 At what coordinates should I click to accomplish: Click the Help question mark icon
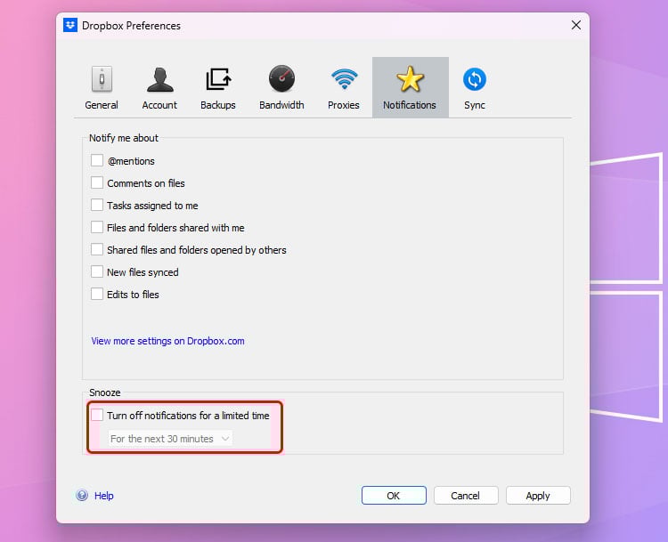point(82,495)
